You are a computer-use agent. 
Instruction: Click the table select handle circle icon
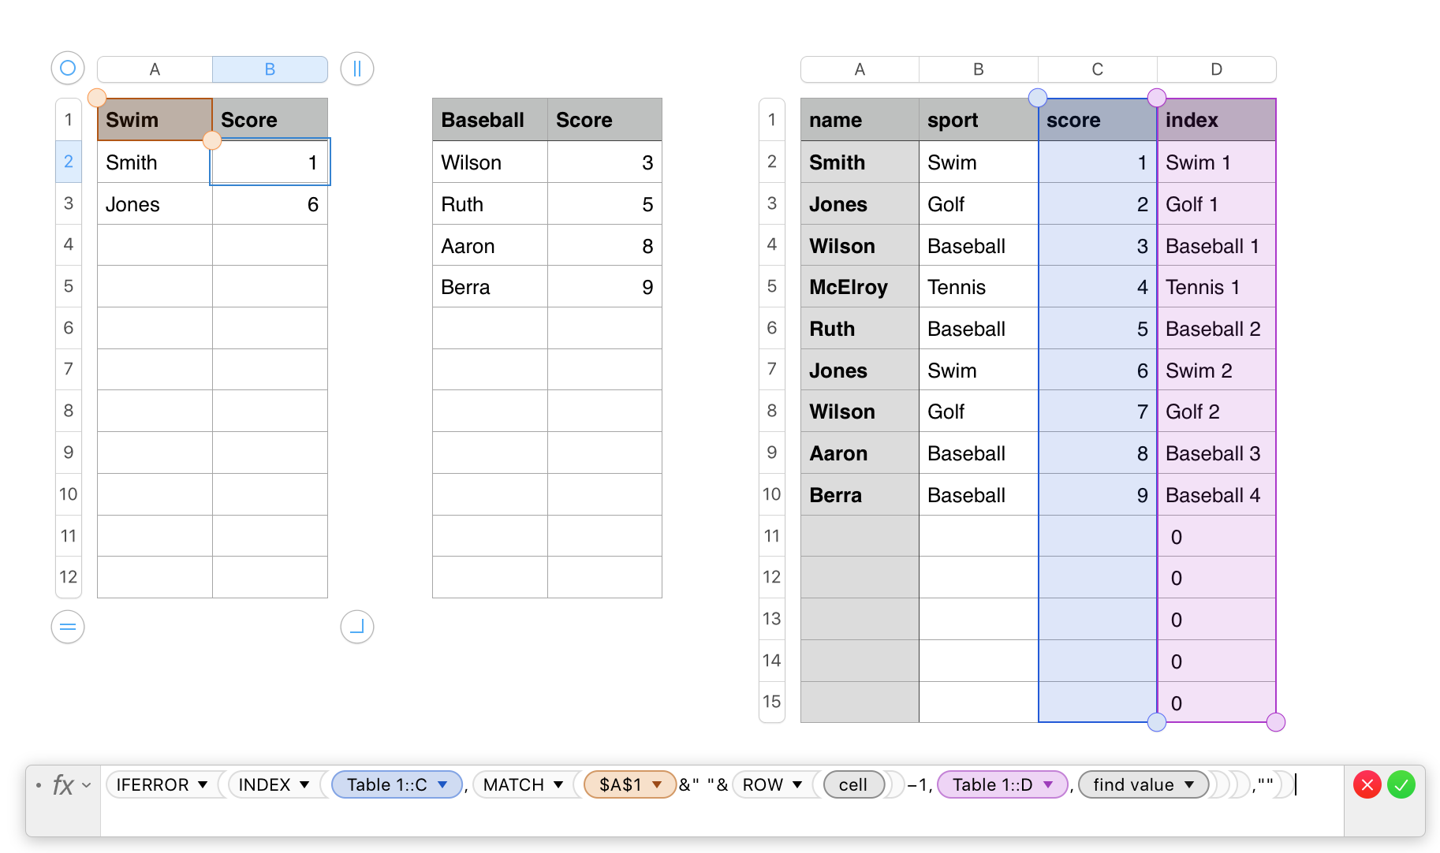pyautogui.click(x=68, y=69)
